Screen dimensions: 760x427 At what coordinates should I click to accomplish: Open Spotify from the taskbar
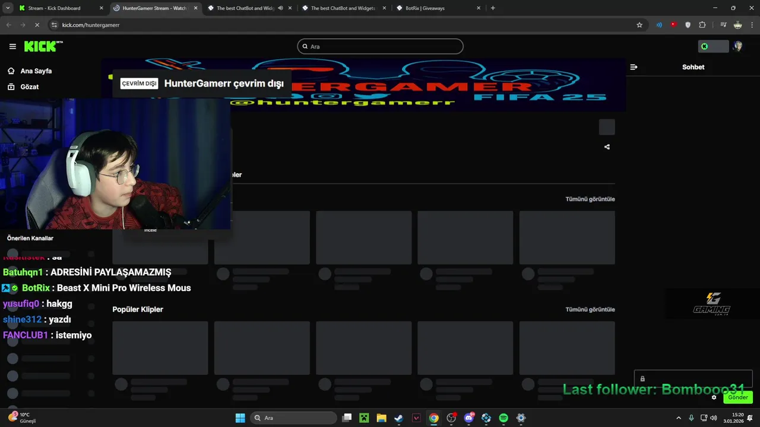tap(503, 418)
